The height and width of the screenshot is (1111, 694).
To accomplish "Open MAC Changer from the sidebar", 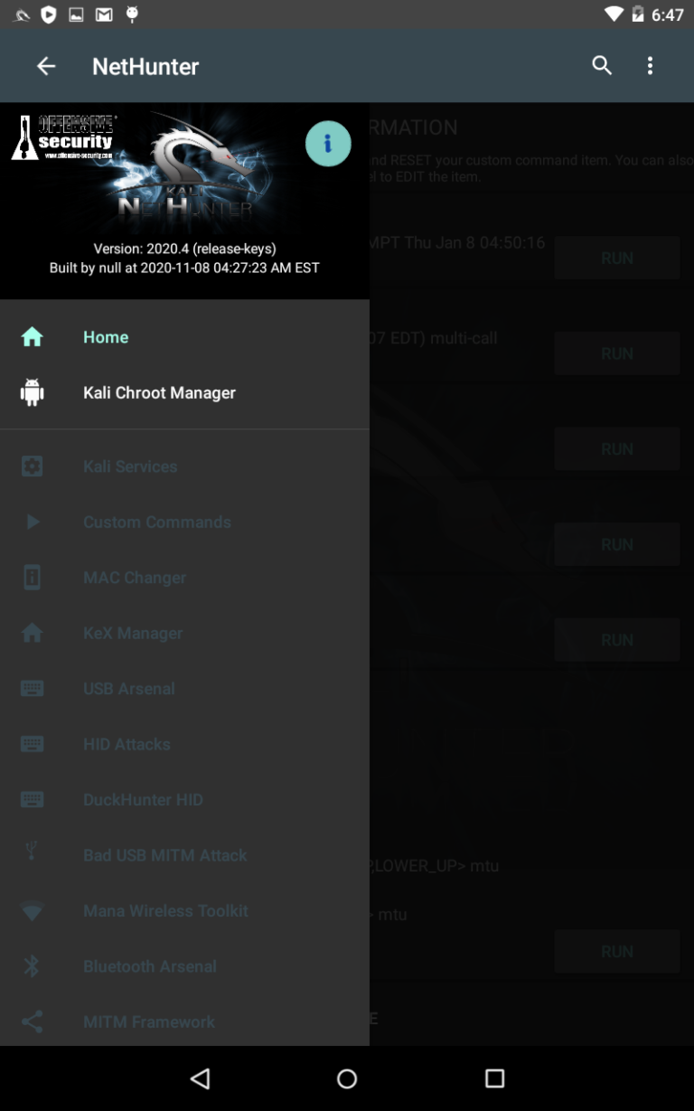I will 135,578.
